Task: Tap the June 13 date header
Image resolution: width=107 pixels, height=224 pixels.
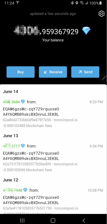Action: (x=11, y=136)
